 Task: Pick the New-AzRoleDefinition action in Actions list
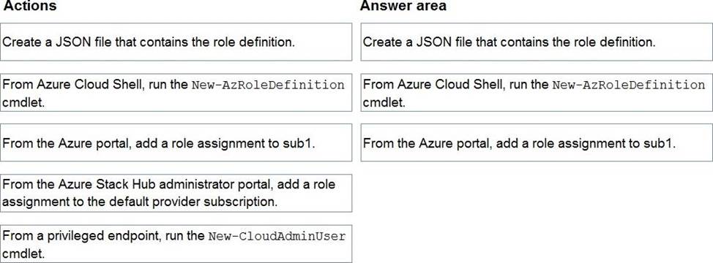pos(176,93)
